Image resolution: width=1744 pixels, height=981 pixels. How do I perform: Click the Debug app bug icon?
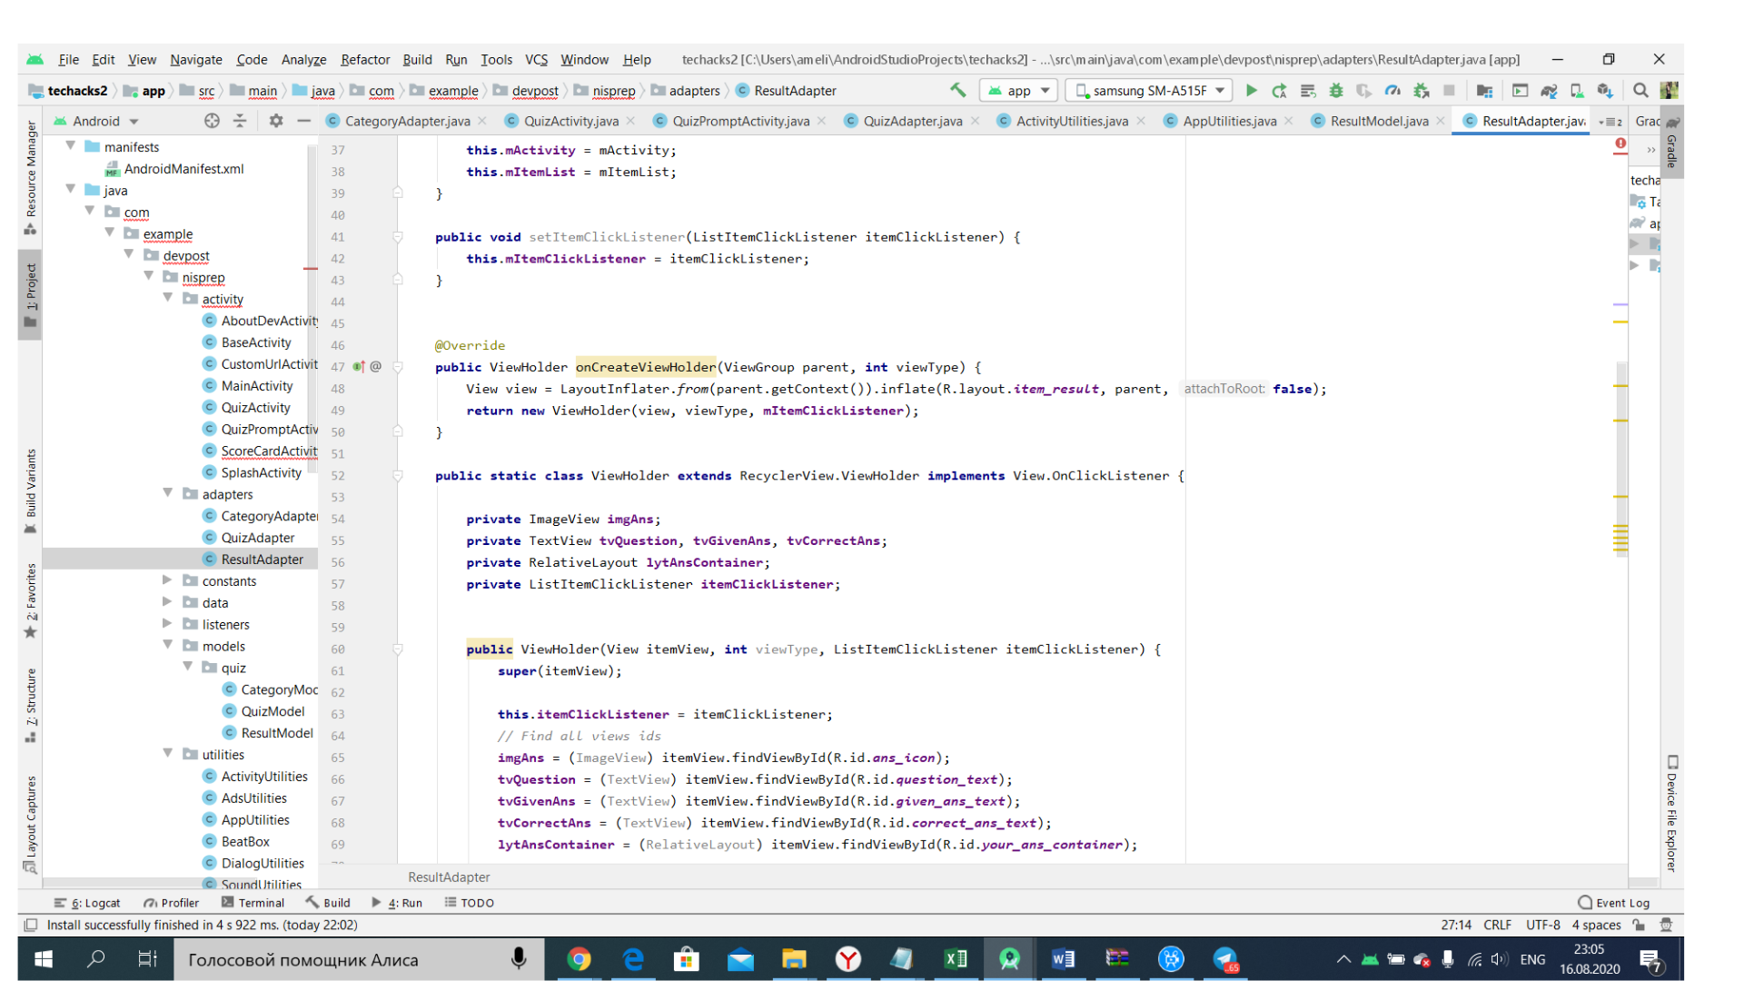tap(1336, 90)
